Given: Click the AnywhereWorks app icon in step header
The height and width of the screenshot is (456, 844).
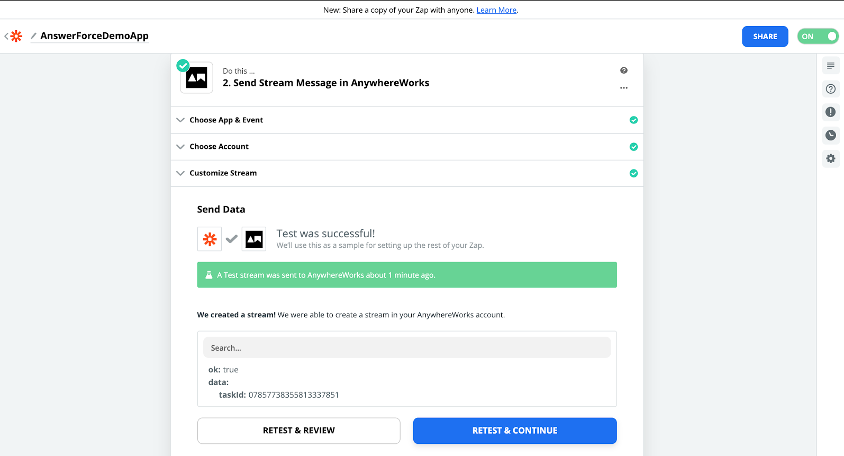Looking at the screenshot, I should [196, 78].
